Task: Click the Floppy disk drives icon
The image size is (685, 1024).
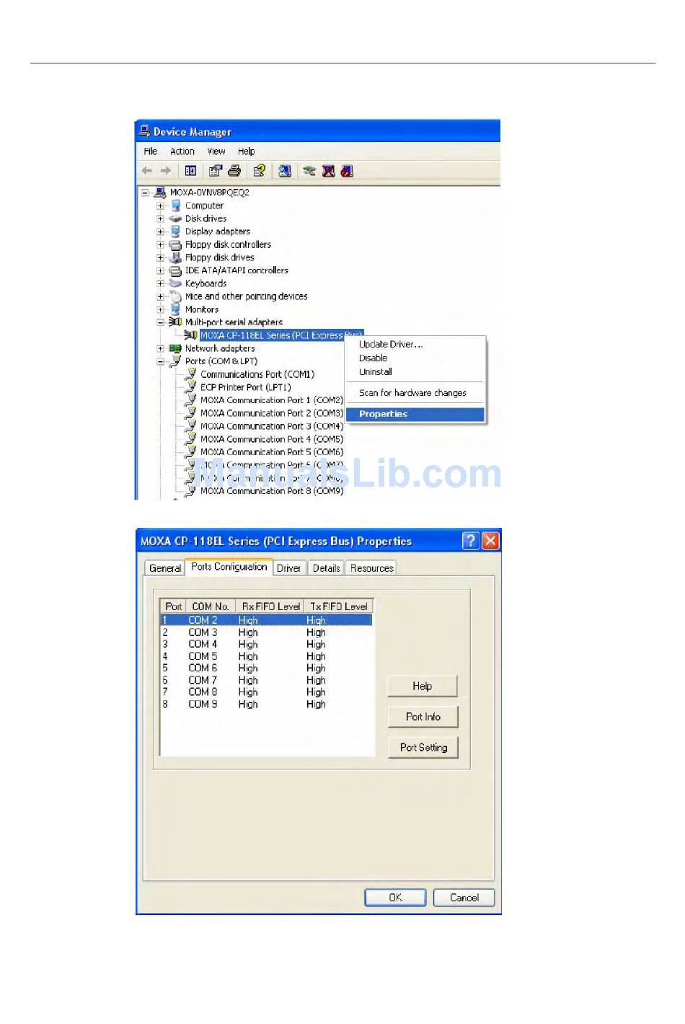Action: coord(175,257)
